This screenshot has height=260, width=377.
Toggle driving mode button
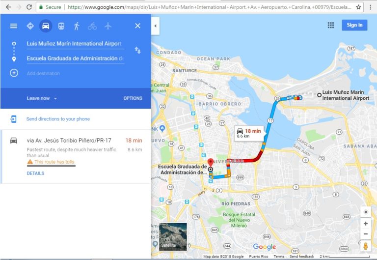click(46, 26)
